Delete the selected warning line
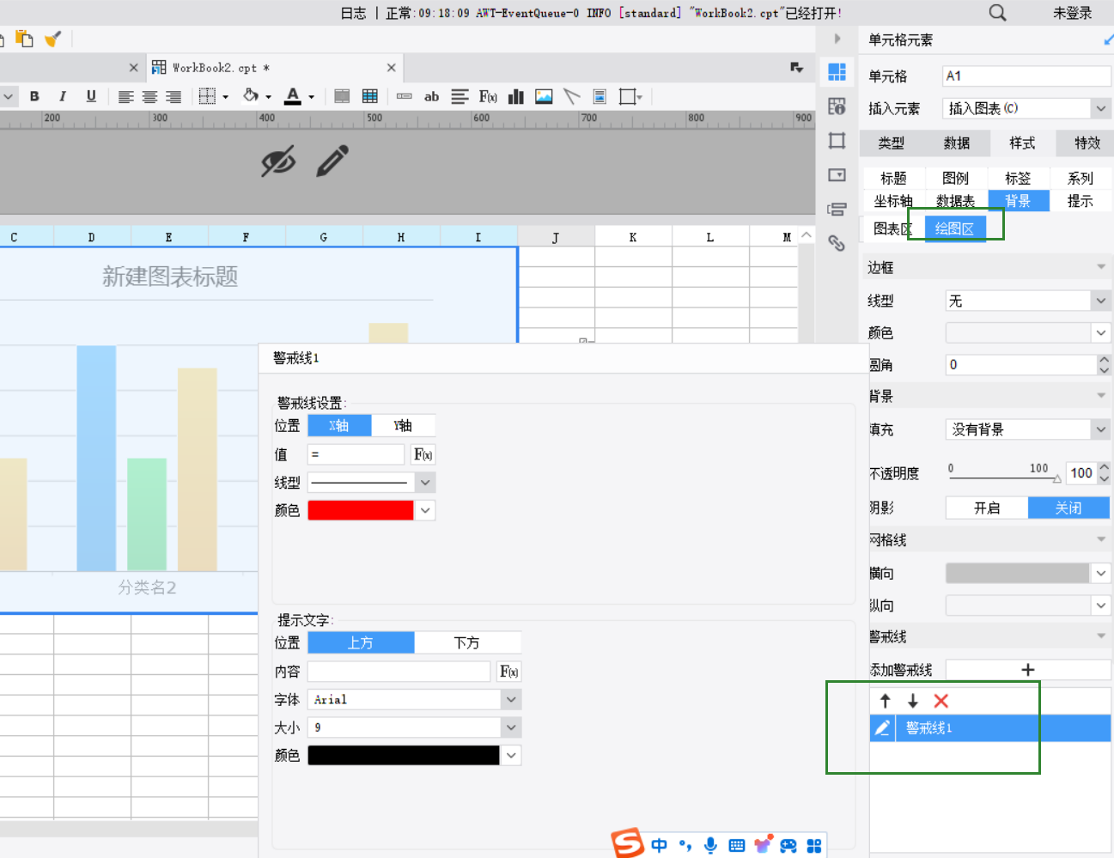Viewport: 1114px width, 858px height. (941, 701)
